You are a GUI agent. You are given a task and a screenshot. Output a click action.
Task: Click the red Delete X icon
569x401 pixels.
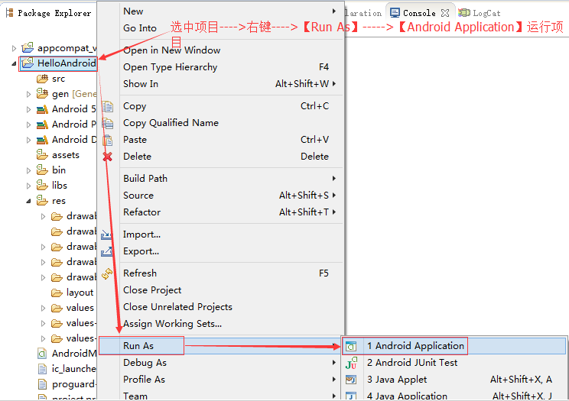point(107,157)
